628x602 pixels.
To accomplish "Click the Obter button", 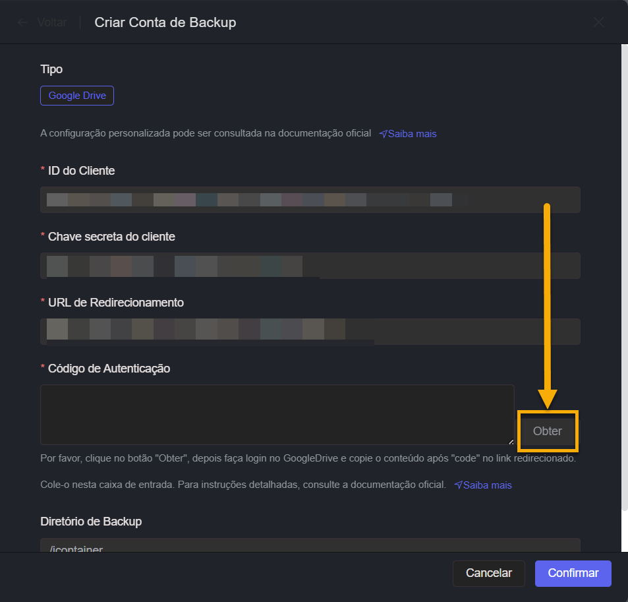I will pos(547,431).
